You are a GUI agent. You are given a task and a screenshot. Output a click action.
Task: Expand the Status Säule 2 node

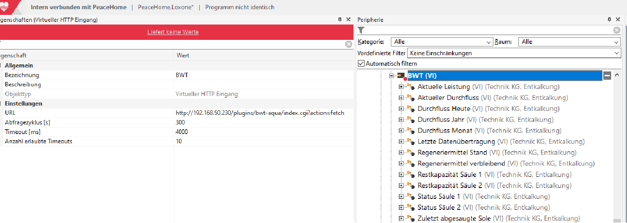pos(401,207)
